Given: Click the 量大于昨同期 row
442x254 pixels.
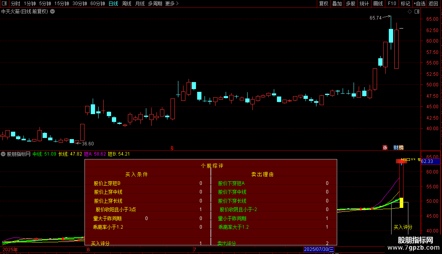Looking at the screenshot, I should pos(148,218).
